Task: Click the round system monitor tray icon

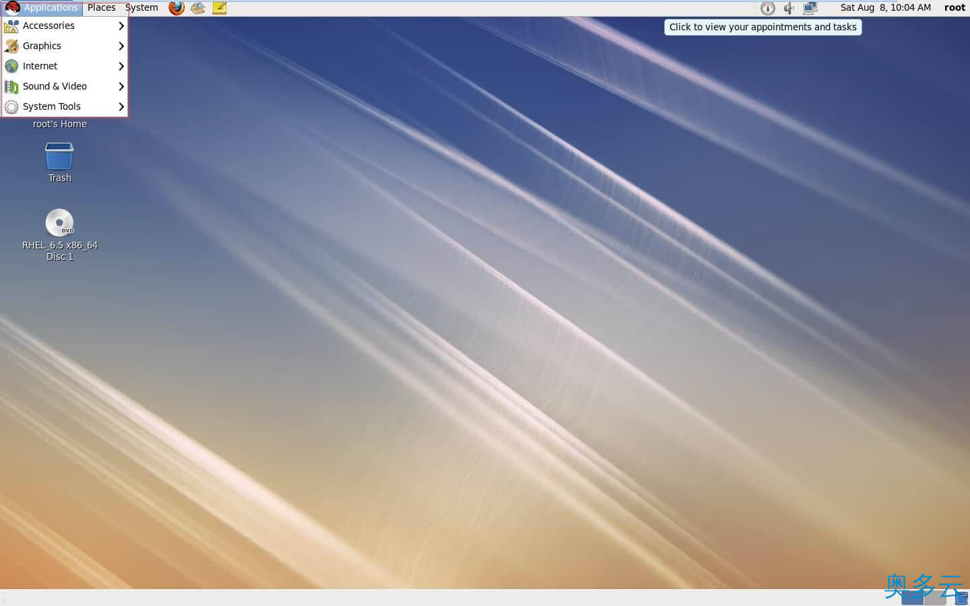Action: coord(768,8)
